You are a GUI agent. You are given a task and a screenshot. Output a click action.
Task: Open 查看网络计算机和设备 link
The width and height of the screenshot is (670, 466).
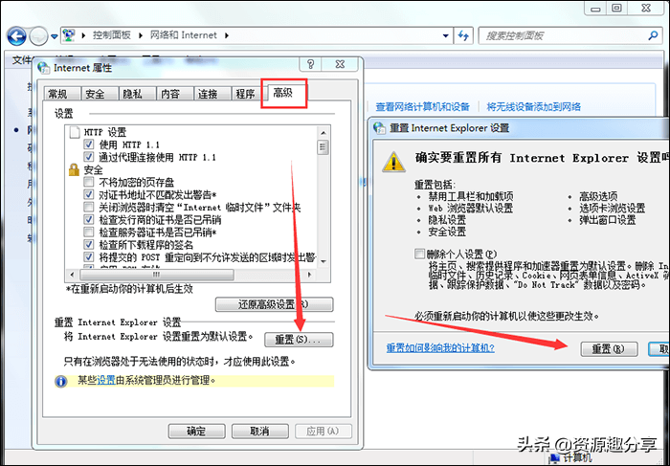(x=423, y=107)
